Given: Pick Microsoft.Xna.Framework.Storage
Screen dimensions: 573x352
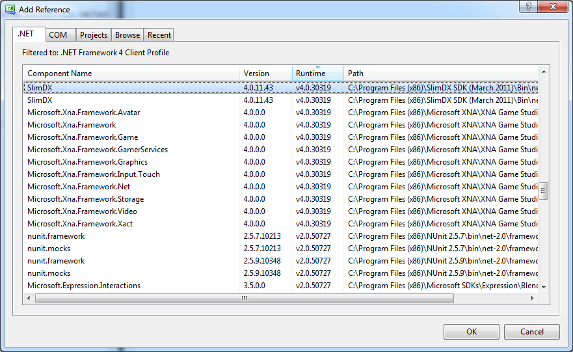Looking at the screenshot, I should (281, 199).
